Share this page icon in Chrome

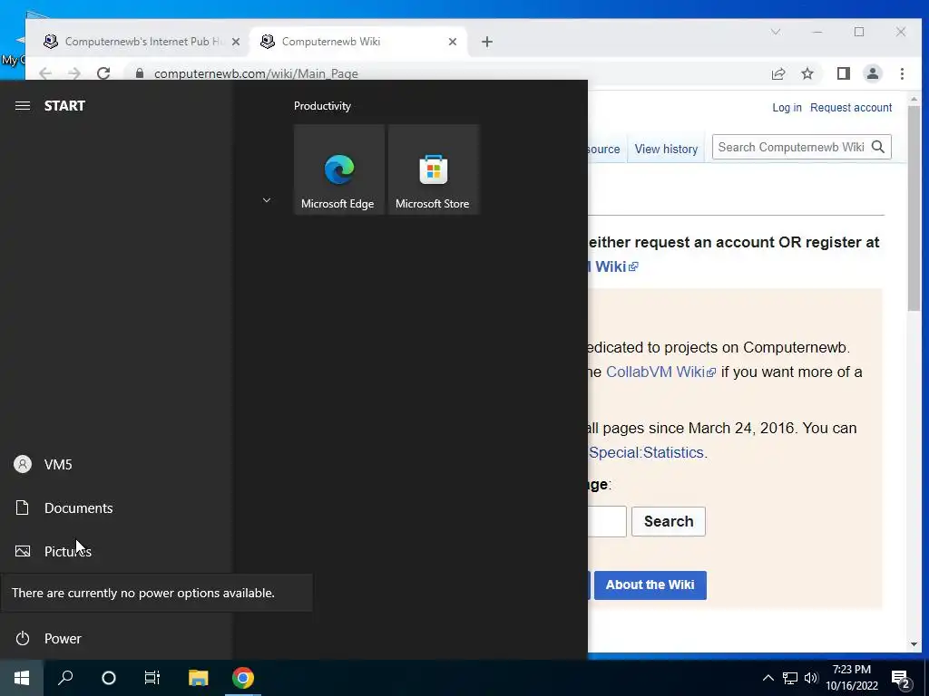point(778,73)
